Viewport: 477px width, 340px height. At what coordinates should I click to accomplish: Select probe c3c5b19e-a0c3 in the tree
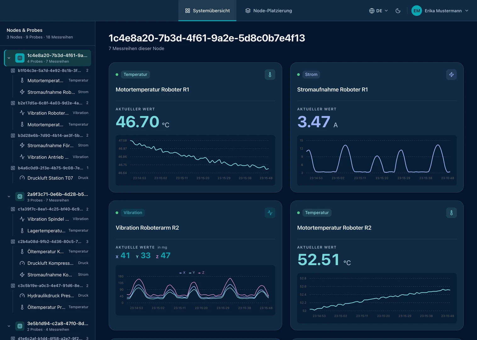click(49, 286)
